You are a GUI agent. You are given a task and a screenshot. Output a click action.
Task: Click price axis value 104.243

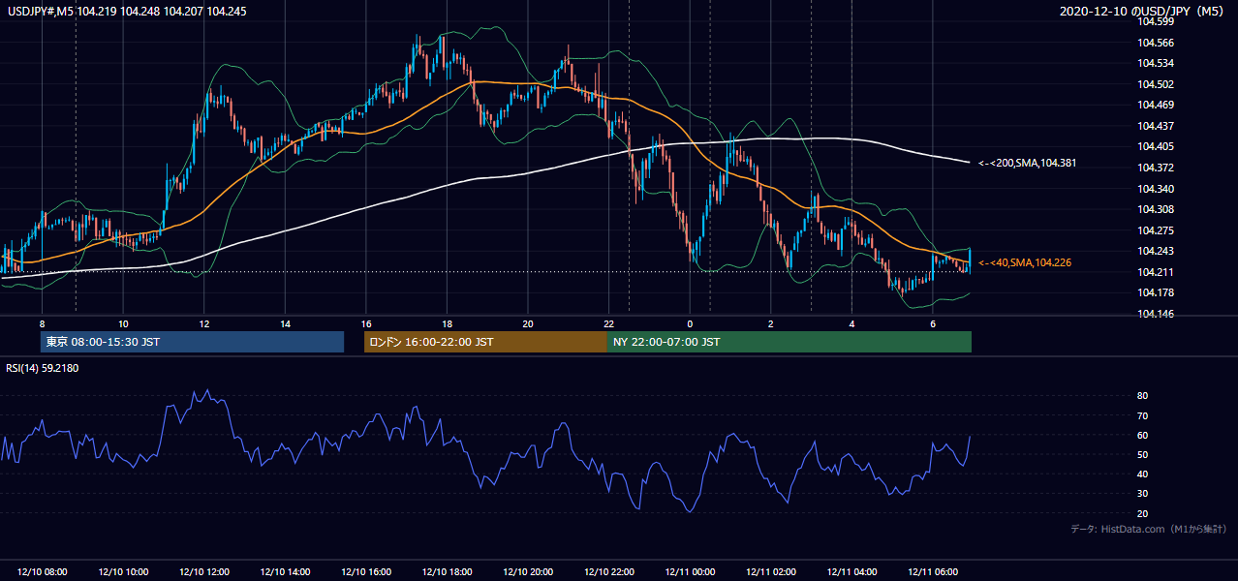pos(1158,252)
